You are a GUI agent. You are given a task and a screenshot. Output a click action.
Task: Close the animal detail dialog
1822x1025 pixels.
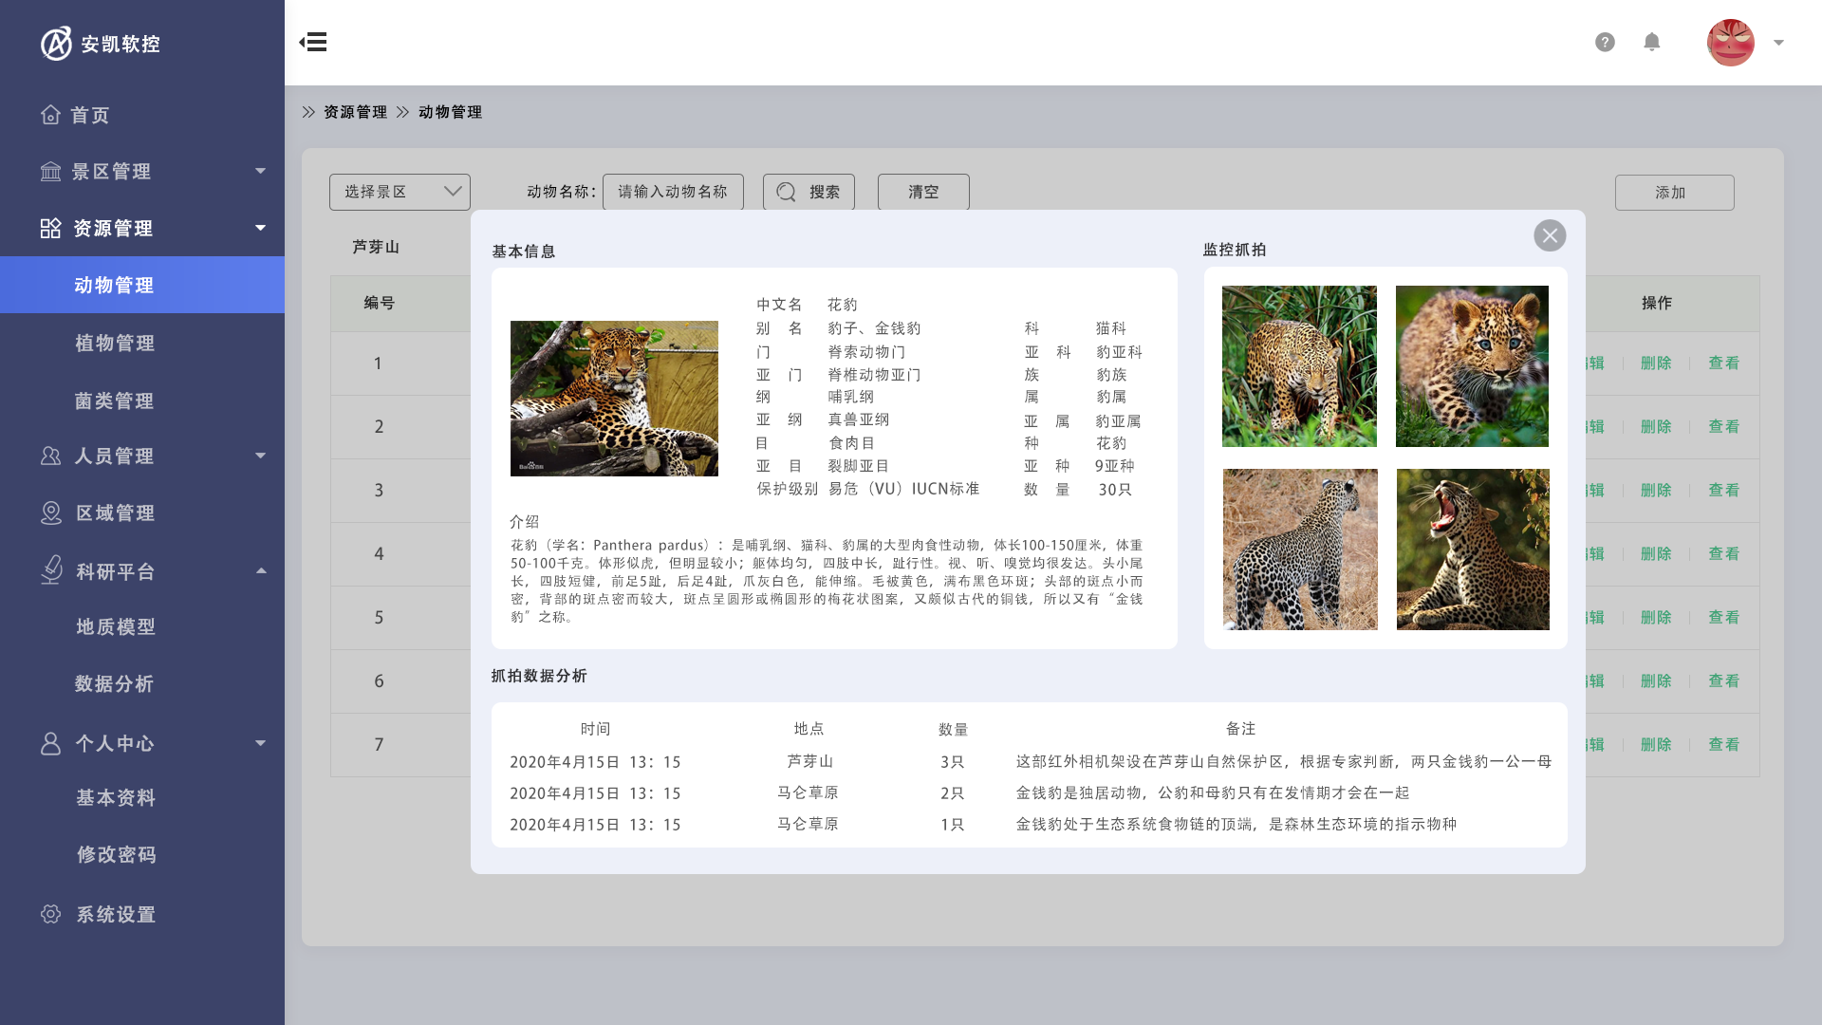coord(1550,235)
